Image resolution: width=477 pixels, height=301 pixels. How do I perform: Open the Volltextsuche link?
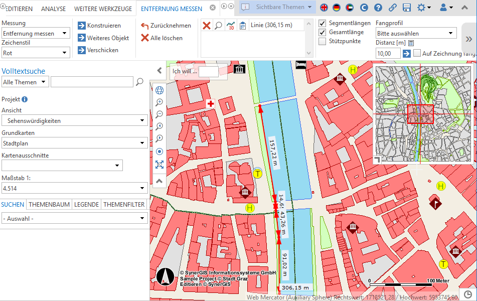[x=25, y=70]
